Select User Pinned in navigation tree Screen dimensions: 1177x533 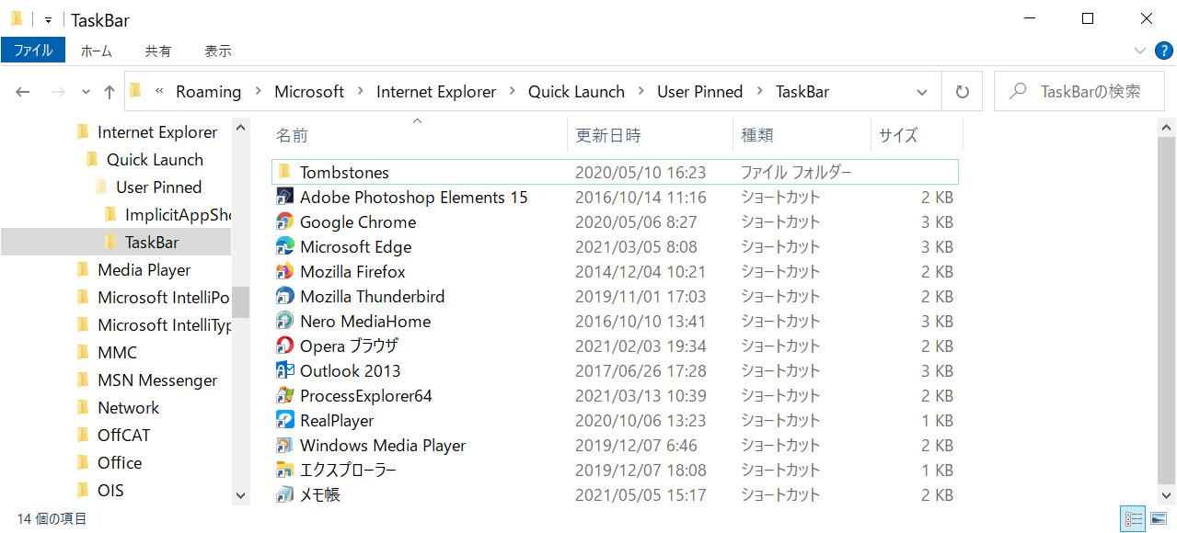coord(158,187)
